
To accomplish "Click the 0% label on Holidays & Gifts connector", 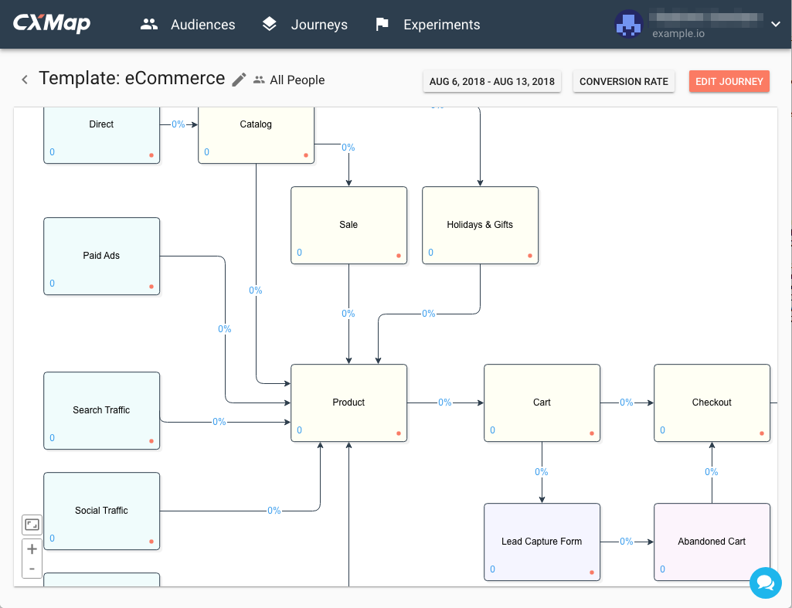I will click(429, 314).
